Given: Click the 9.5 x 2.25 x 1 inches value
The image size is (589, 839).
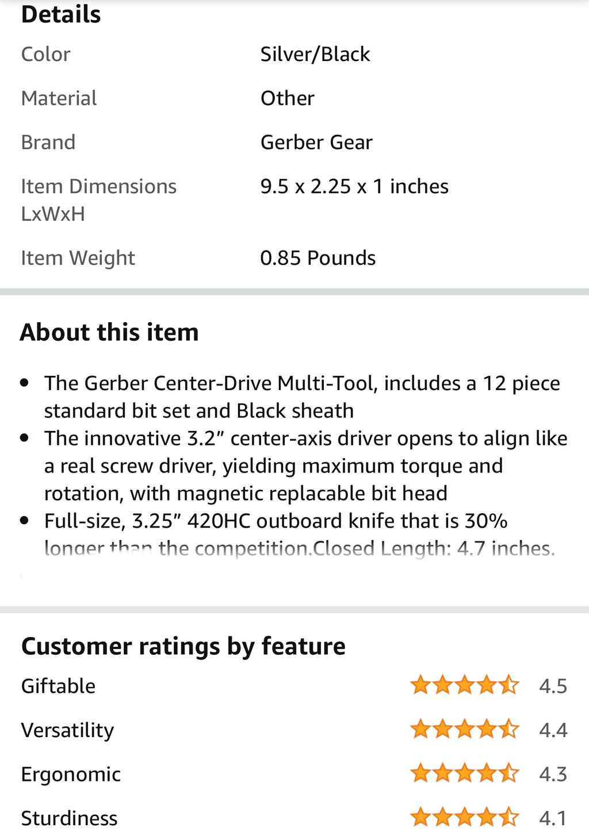Looking at the screenshot, I should tap(354, 186).
